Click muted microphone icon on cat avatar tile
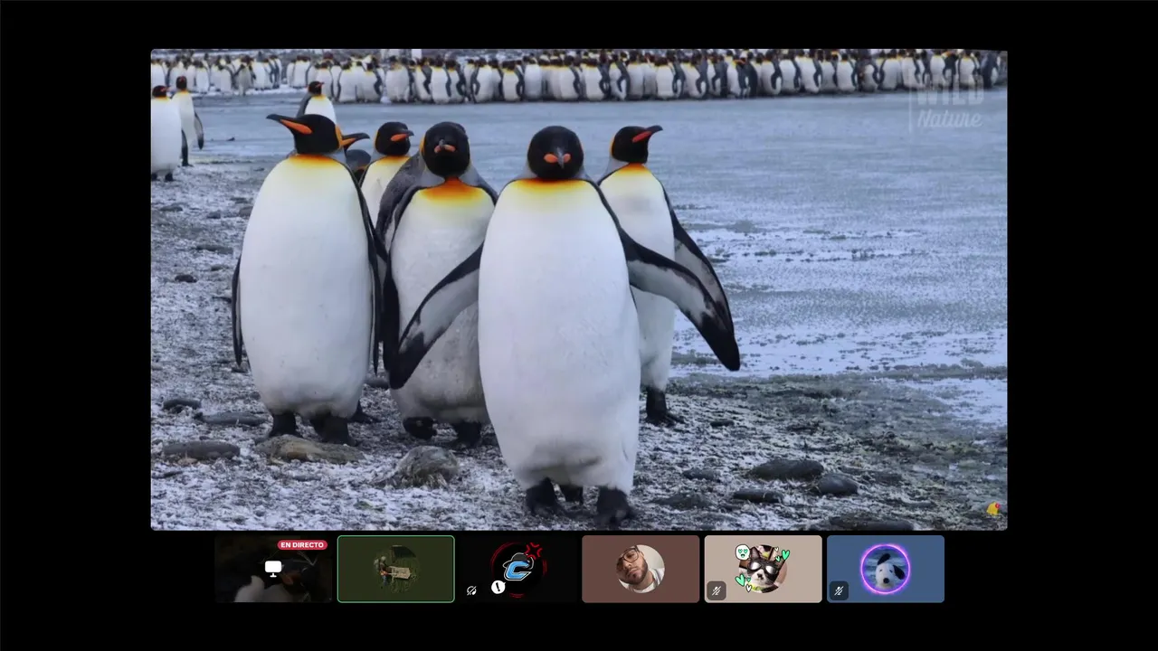Screen dimensions: 1158x651 click(x=716, y=591)
